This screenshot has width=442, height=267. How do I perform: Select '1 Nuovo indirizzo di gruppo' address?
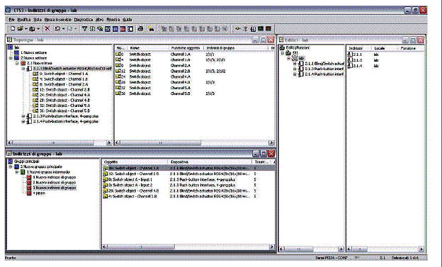pos(55,177)
